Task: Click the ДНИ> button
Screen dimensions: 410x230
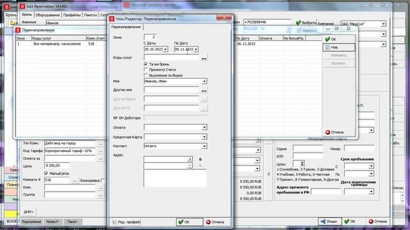Action: pyautogui.click(x=28, y=211)
